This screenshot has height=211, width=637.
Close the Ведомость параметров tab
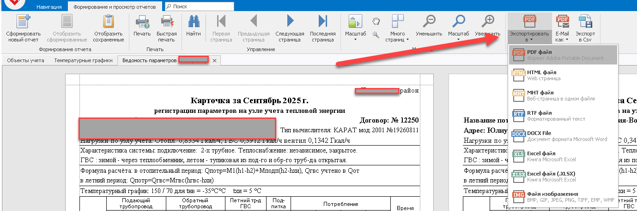(214, 60)
